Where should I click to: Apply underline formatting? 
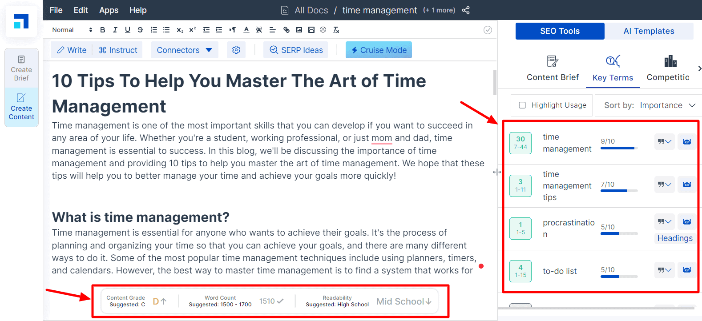point(128,30)
